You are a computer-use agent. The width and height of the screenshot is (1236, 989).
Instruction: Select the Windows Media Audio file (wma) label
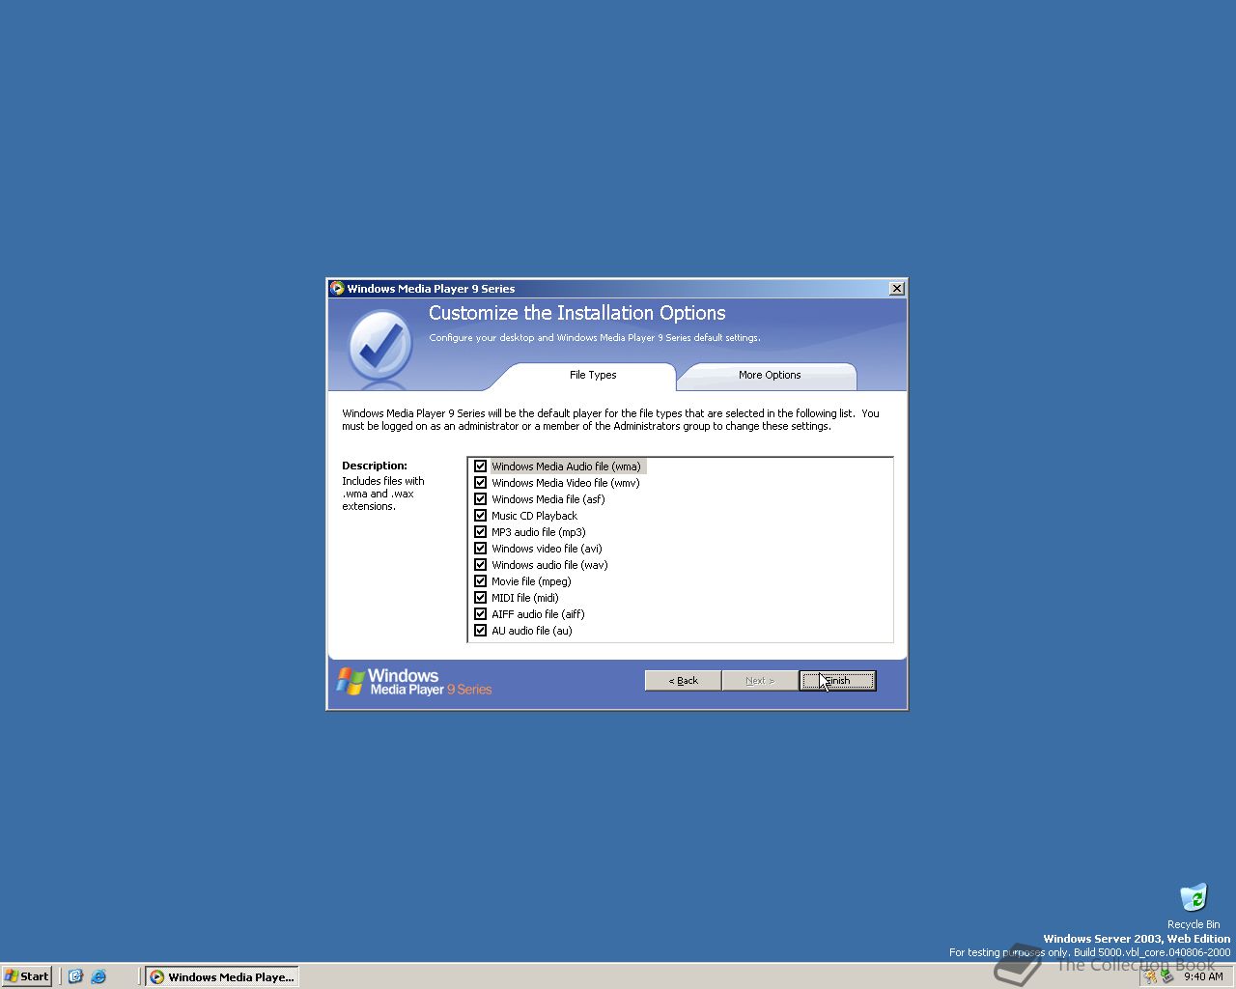click(566, 466)
